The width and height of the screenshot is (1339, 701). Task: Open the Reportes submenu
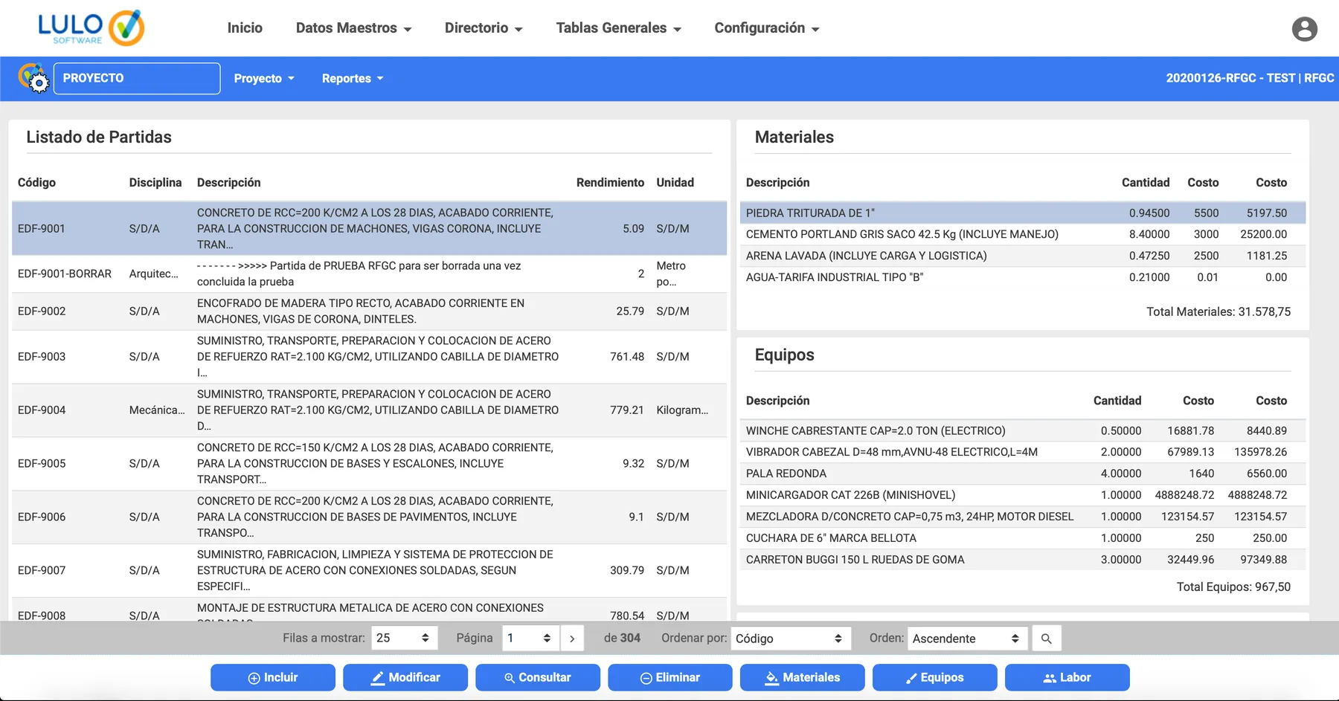353,78
